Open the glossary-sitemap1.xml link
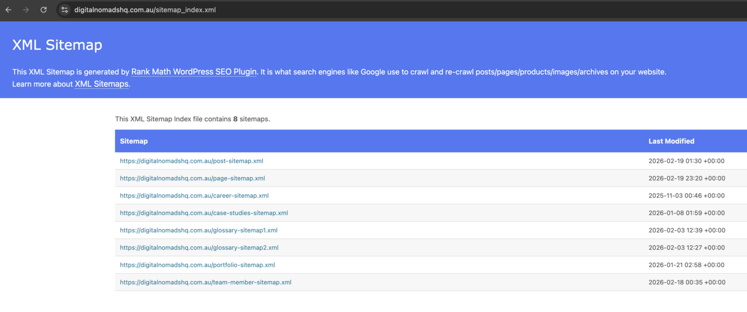 (x=199, y=230)
